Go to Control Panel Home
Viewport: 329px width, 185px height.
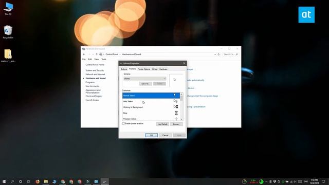tap(95, 65)
